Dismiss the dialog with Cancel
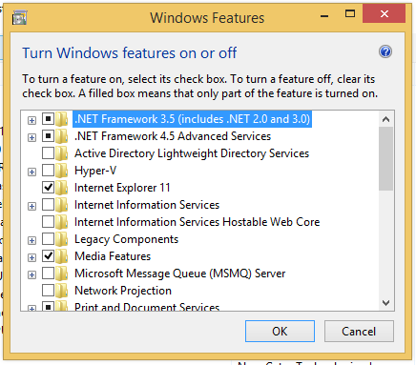The height and width of the screenshot is (365, 416). coord(359,331)
